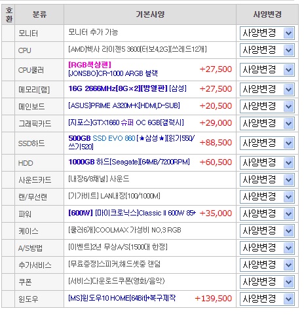This screenshot has width=304, height=317.
Task: Click the JONSBO CR-1000 ARGB 블랙 link
Action: 113,73
